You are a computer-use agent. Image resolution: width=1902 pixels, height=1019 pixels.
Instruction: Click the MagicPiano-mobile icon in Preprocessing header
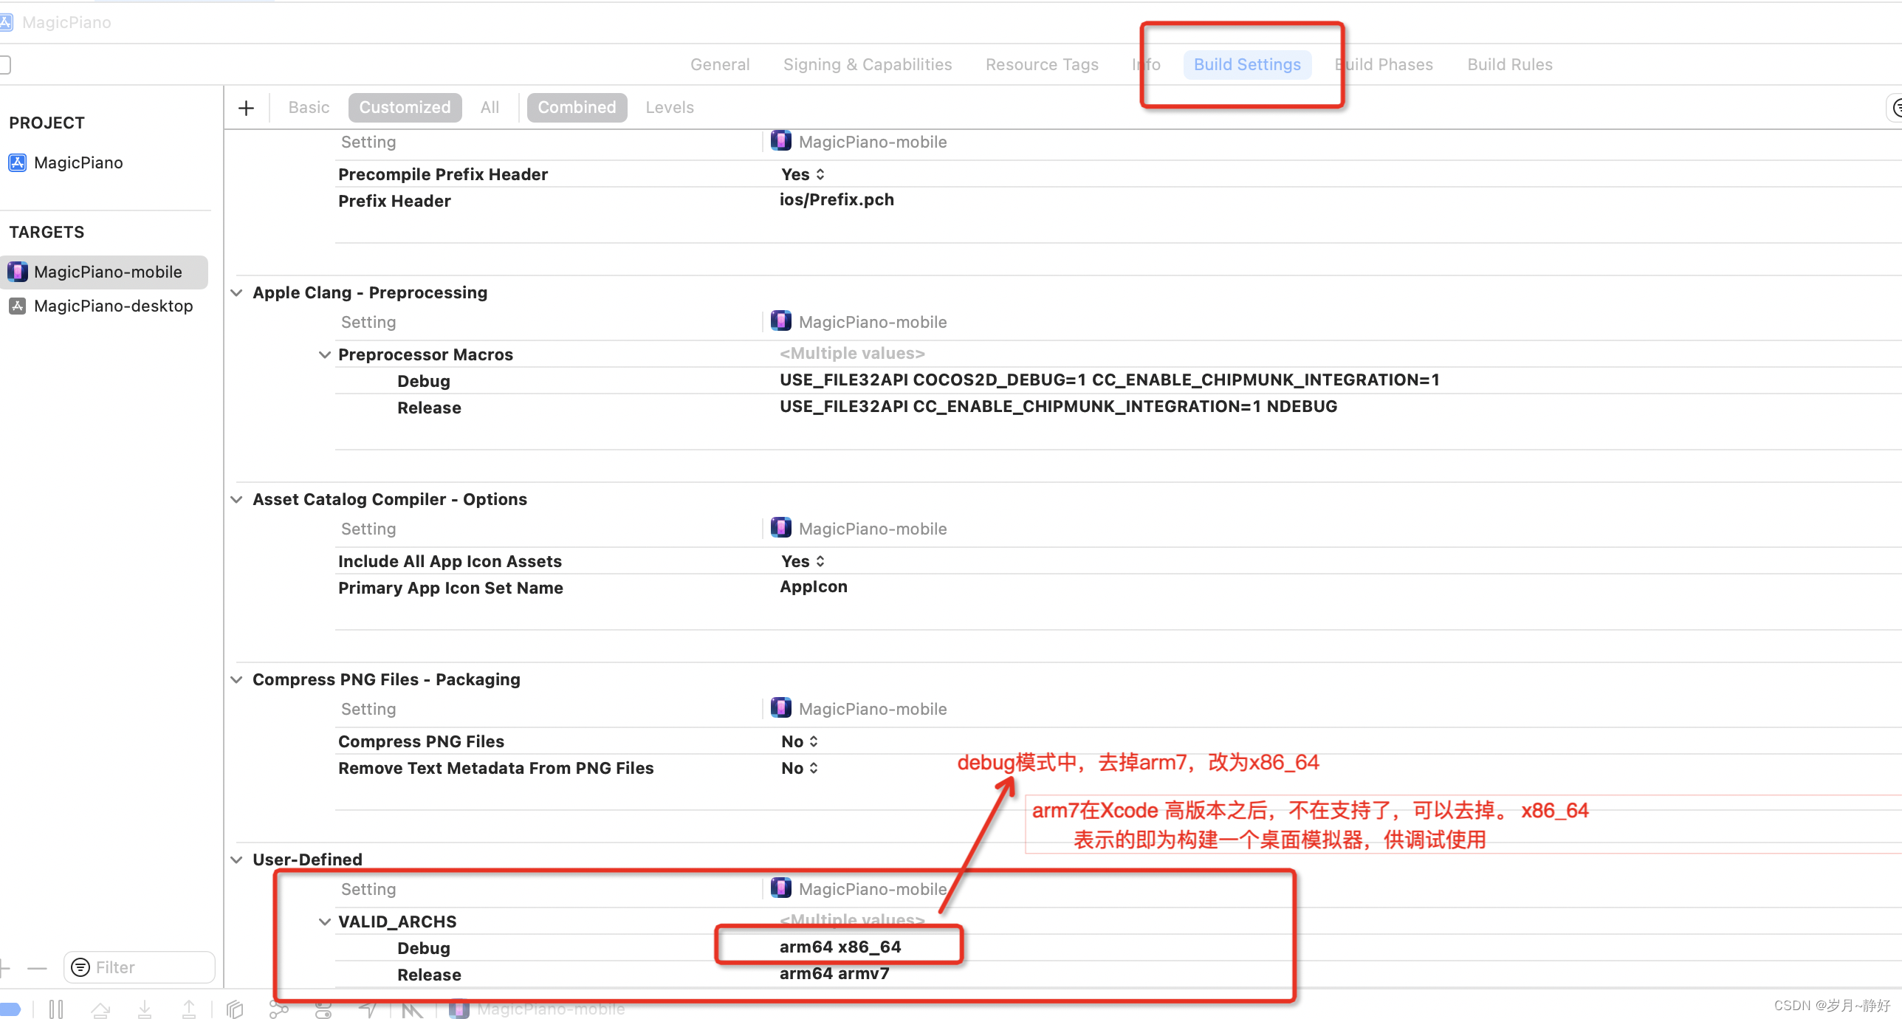pos(781,321)
